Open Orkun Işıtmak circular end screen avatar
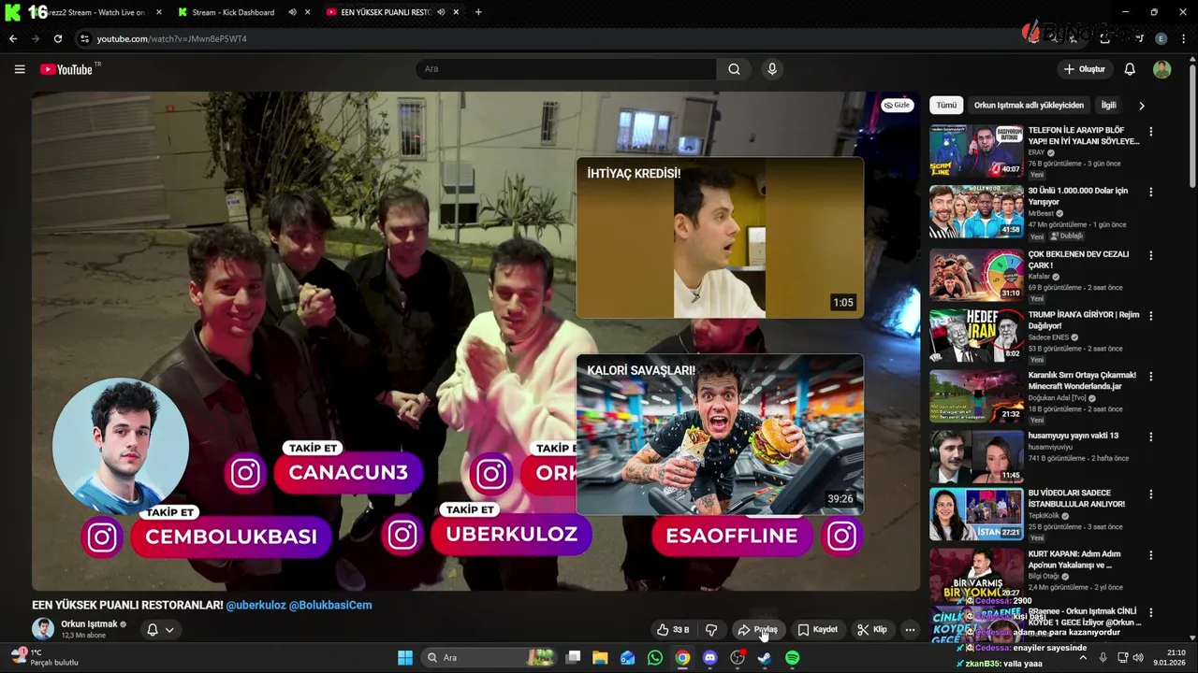1198x673 pixels. [121, 446]
